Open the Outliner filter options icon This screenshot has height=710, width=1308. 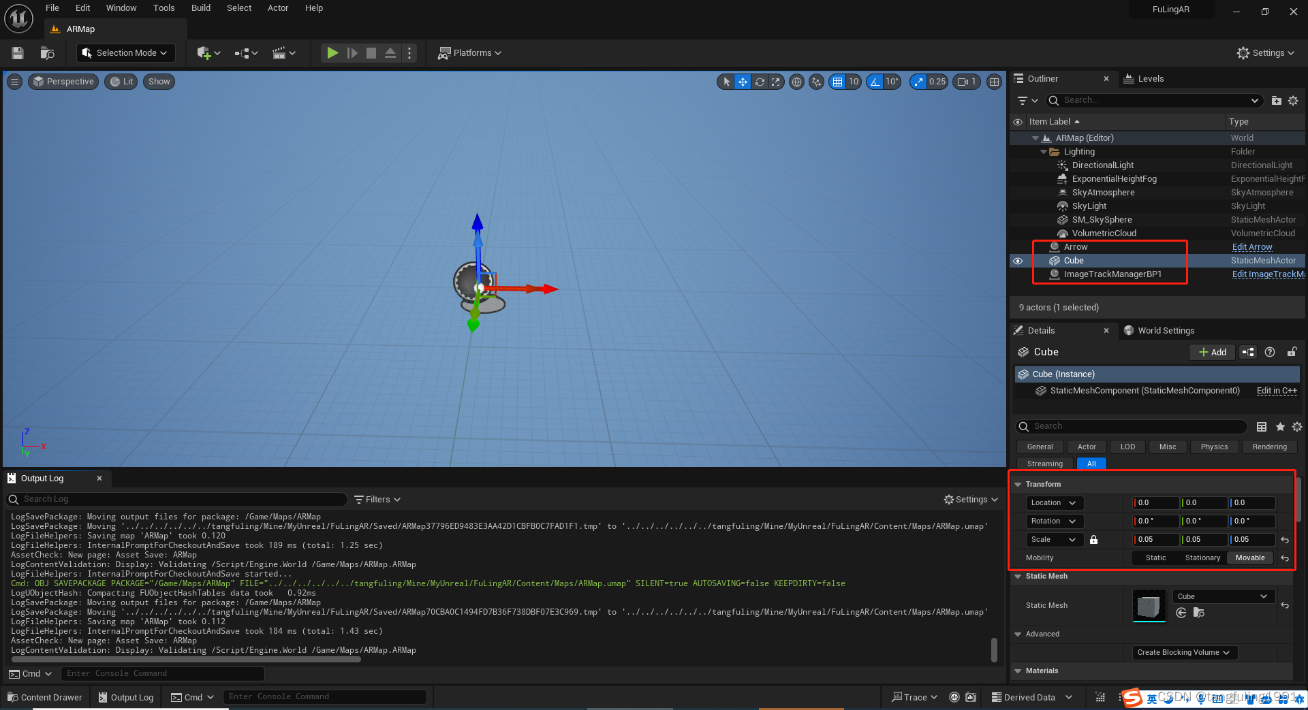pos(1027,101)
